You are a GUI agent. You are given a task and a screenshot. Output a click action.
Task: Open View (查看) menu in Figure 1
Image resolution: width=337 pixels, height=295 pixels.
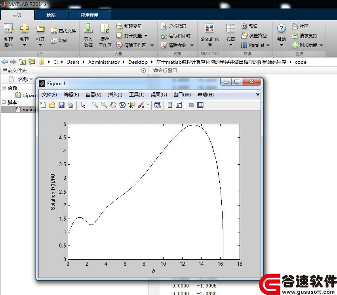coord(93,95)
